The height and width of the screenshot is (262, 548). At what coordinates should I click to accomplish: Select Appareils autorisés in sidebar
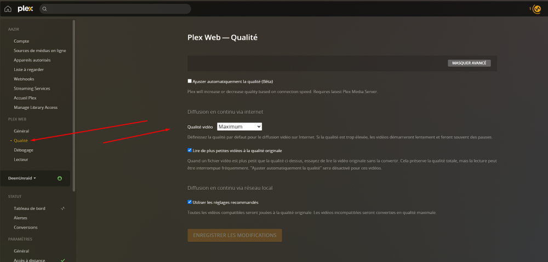(32, 60)
